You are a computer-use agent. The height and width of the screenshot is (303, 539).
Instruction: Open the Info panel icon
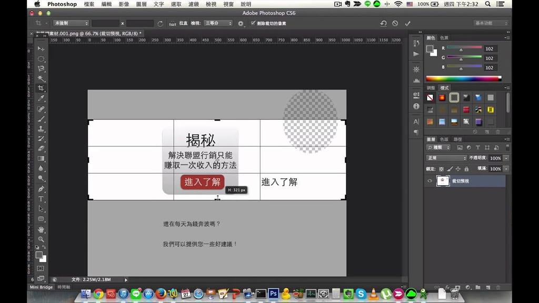pyautogui.click(x=416, y=106)
